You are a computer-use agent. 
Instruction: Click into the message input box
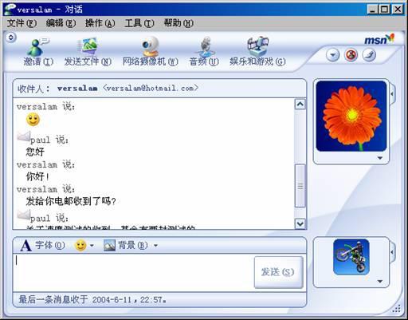[x=133, y=272]
